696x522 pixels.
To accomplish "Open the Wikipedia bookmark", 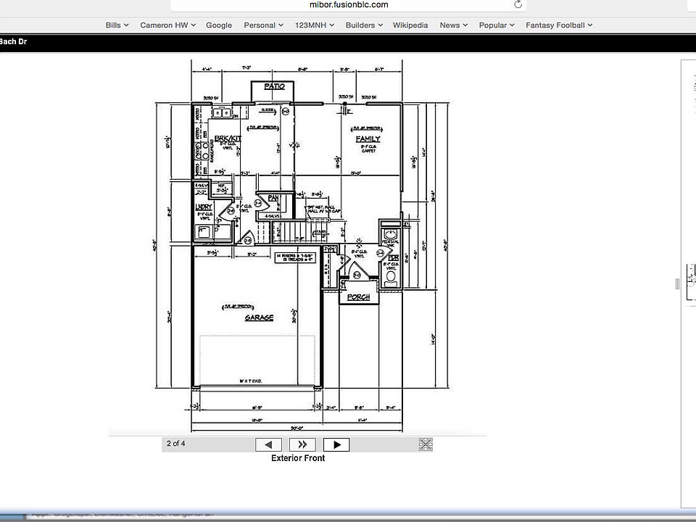I will click(x=410, y=25).
